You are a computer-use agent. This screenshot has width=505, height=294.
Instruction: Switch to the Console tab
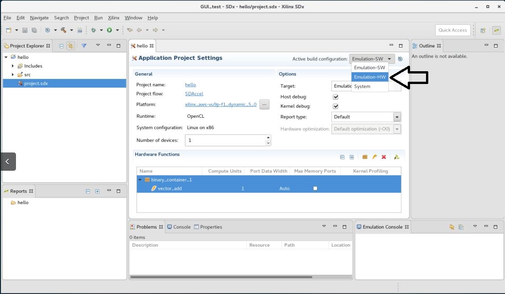(179, 227)
